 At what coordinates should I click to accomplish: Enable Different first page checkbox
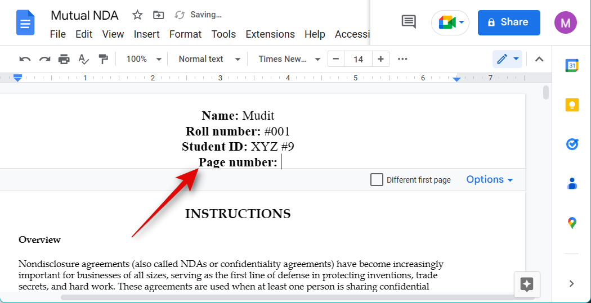tap(377, 180)
